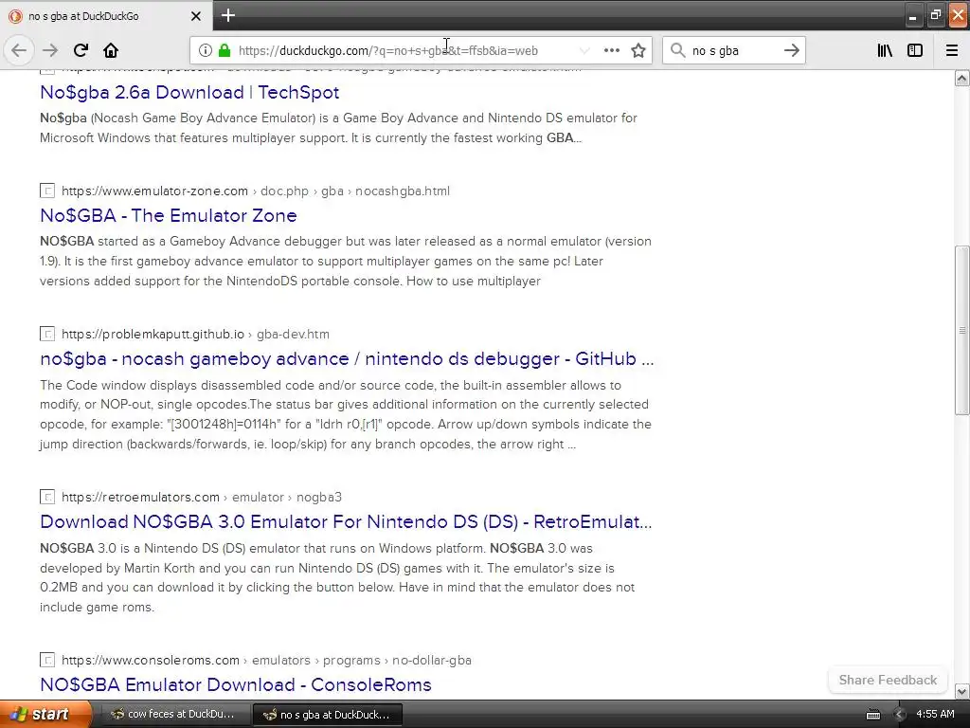Click 'no s gba at DuckDuck...' taskbar button
Screen dimensions: 970x728
[x=328, y=715]
